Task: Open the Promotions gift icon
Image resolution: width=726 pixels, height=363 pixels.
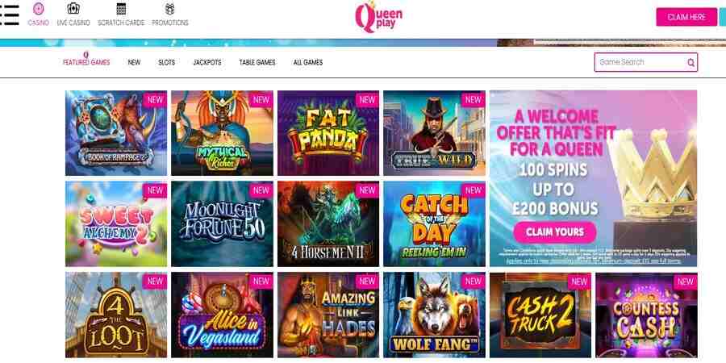Action: 170,8
